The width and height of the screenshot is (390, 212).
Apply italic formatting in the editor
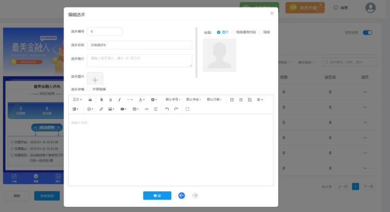(119, 99)
